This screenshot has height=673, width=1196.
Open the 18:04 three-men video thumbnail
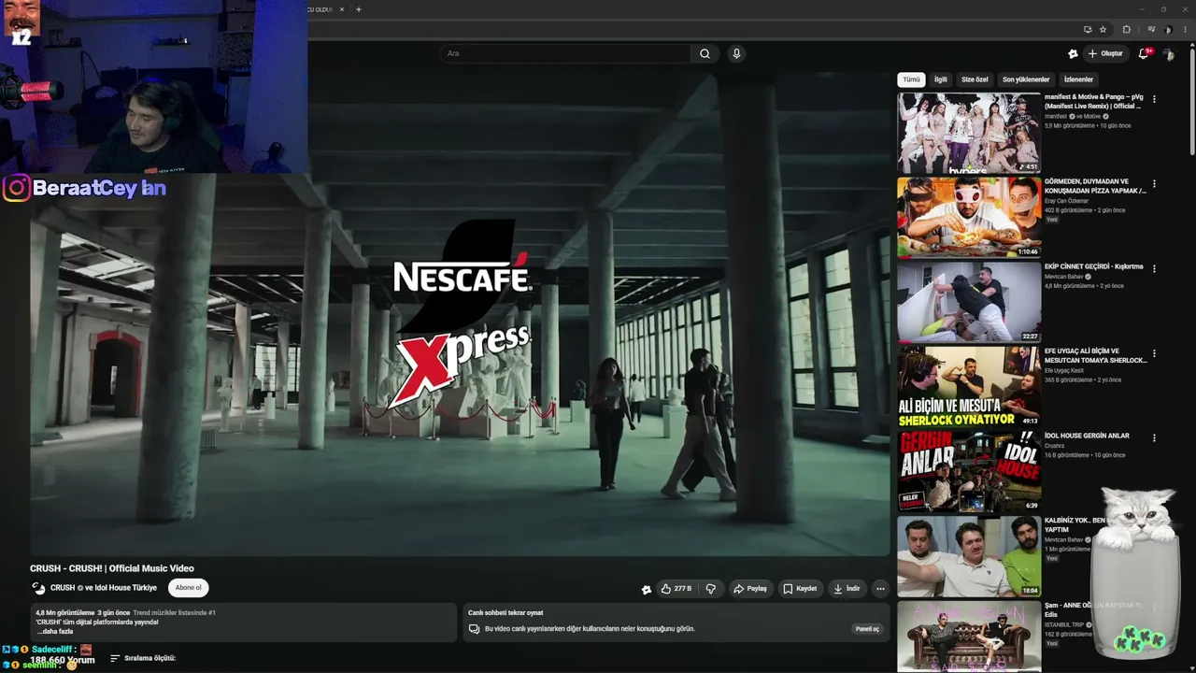968,556
